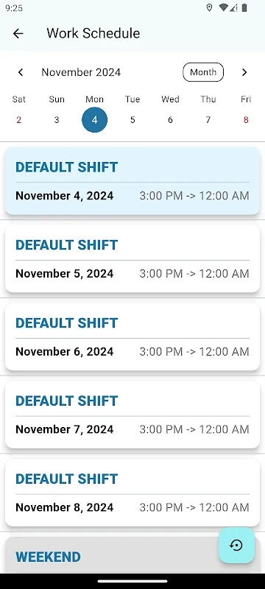This screenshot has height=589, width=265.
Task: Switch calendar view using Month button
Action: [203, 72]
